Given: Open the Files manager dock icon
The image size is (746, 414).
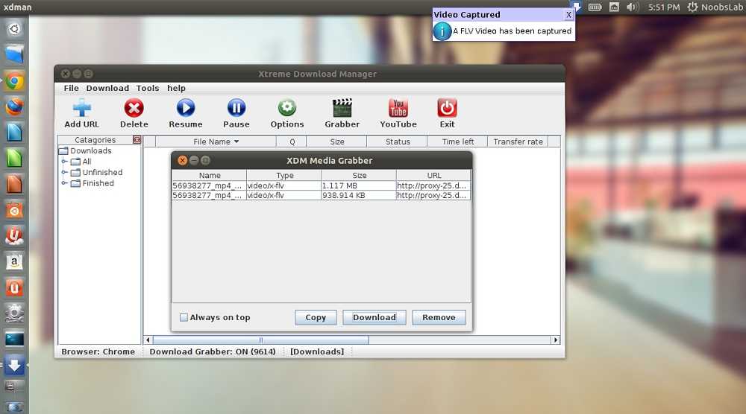Looking at the screenshot, I should pos(14,54).
